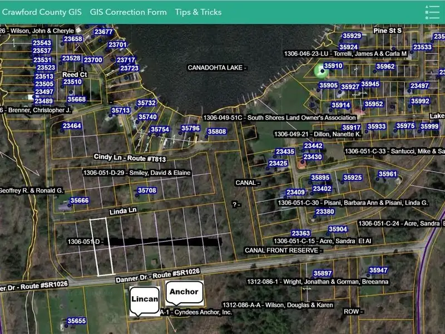Click address point dot for 35947
Screen dimensions: 445x334
tap(368, 275)
